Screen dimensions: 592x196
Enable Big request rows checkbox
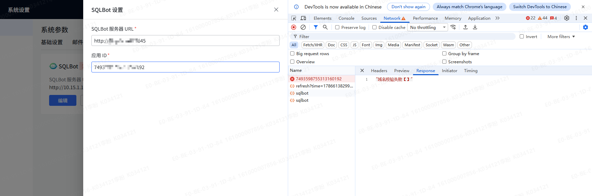coord(292,53)
